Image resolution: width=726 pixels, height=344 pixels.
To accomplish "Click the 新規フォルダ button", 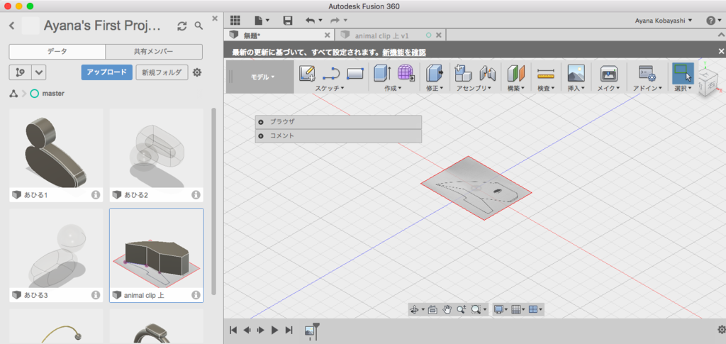I will (162, 72).
